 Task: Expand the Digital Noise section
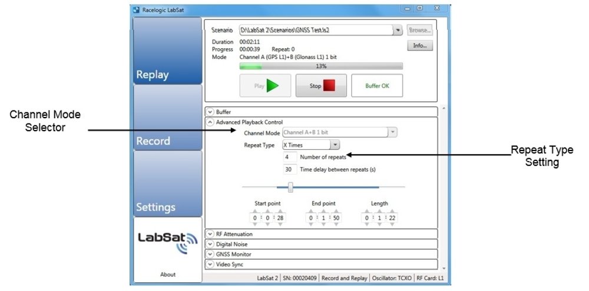pos(210,244)
